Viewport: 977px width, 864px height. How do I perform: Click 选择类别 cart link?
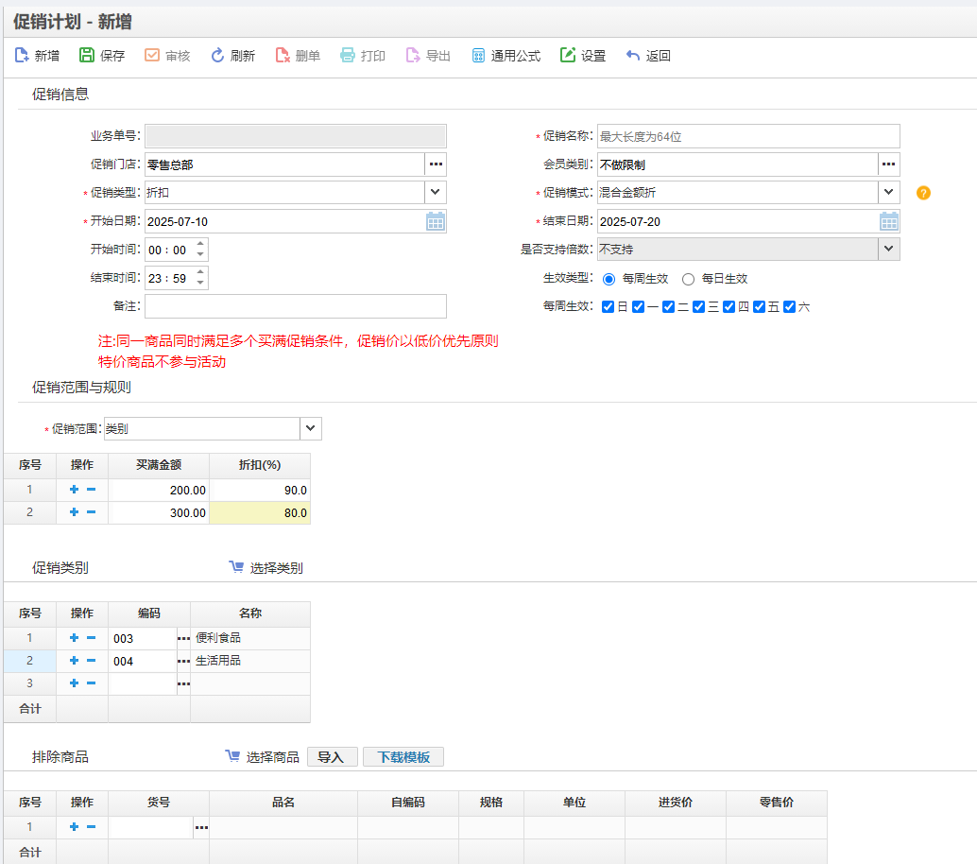tap(266, 568)
